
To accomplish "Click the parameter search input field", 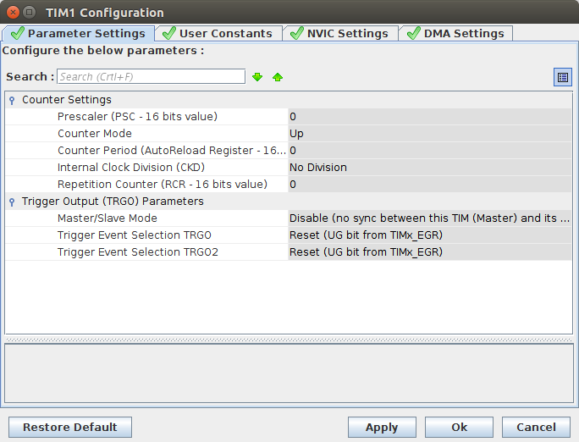I will pyautogui.click(x=151, y=77).
